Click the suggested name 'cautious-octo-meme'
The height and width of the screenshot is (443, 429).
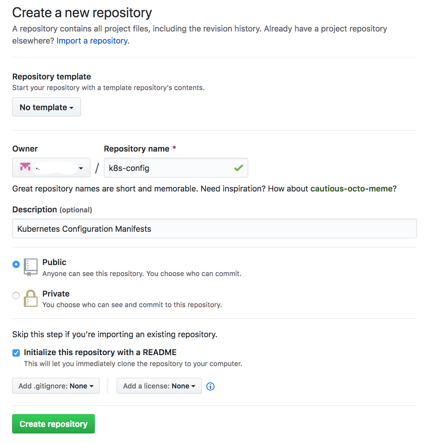(352, 189)
